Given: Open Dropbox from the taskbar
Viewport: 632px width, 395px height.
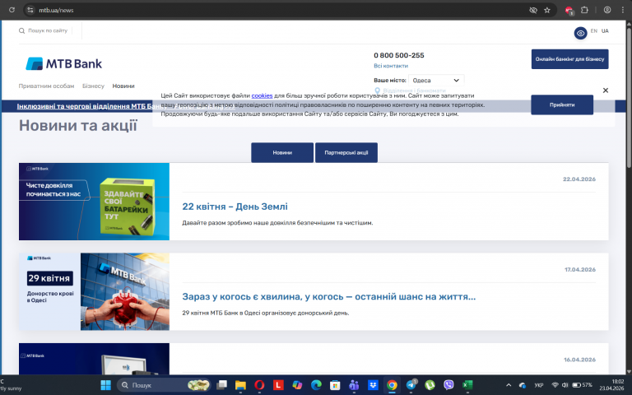Looking at the screenshot, I should (373, 385).
